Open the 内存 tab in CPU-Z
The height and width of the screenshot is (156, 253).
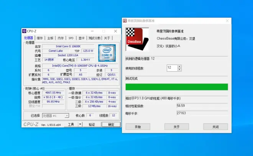coord(61,38)
